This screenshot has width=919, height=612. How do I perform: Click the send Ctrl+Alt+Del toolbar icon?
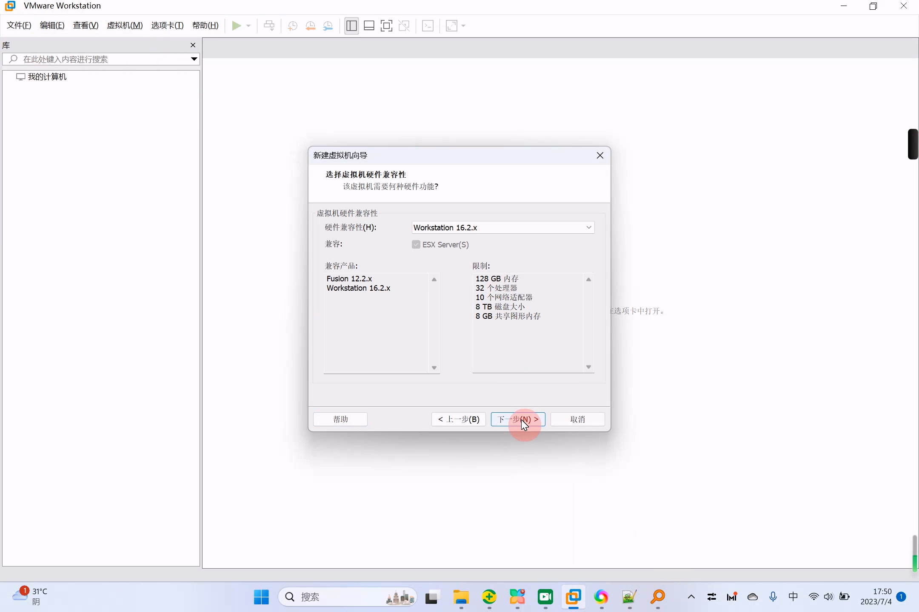pyautogui.click(x=269, y=26)
